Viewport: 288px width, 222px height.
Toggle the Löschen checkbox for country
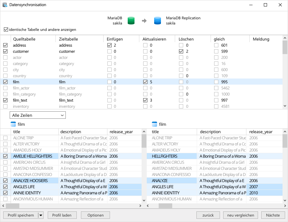tap(181, 76)
